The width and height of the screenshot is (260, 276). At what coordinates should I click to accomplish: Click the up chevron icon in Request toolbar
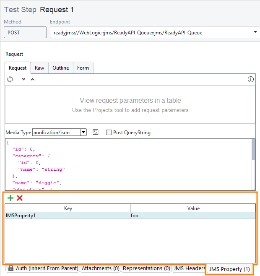[33, 79]
